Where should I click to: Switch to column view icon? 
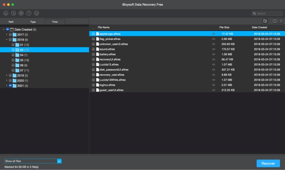[x=275, y=21]
